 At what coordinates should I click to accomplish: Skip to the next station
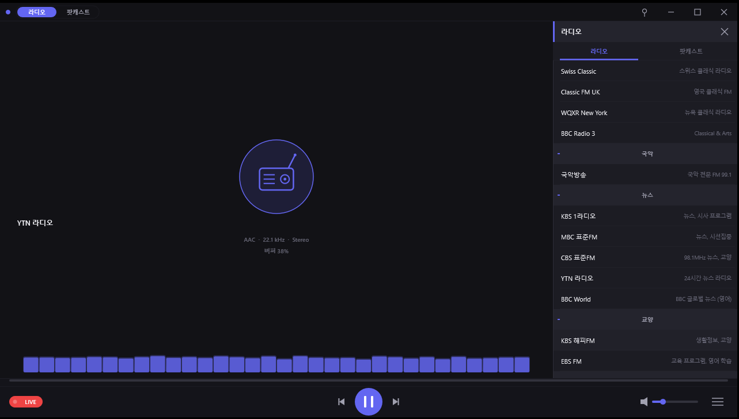396,402
